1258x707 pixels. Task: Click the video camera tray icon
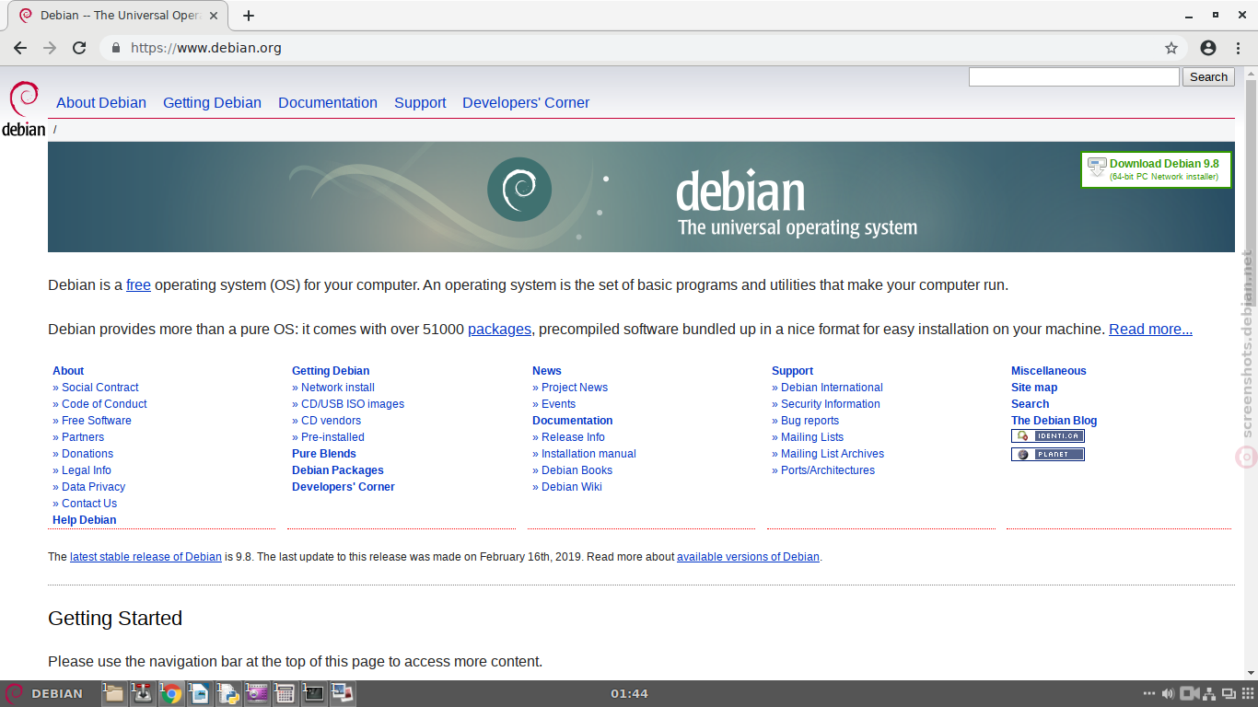point(1189,694)
